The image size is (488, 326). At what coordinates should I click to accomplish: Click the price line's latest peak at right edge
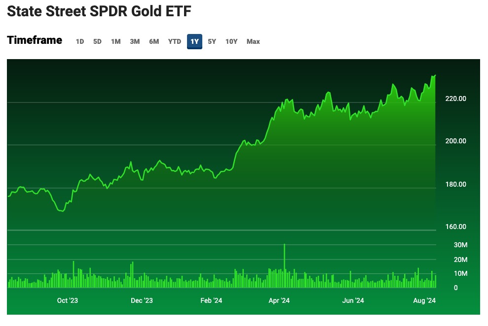(x=435, y=76)
